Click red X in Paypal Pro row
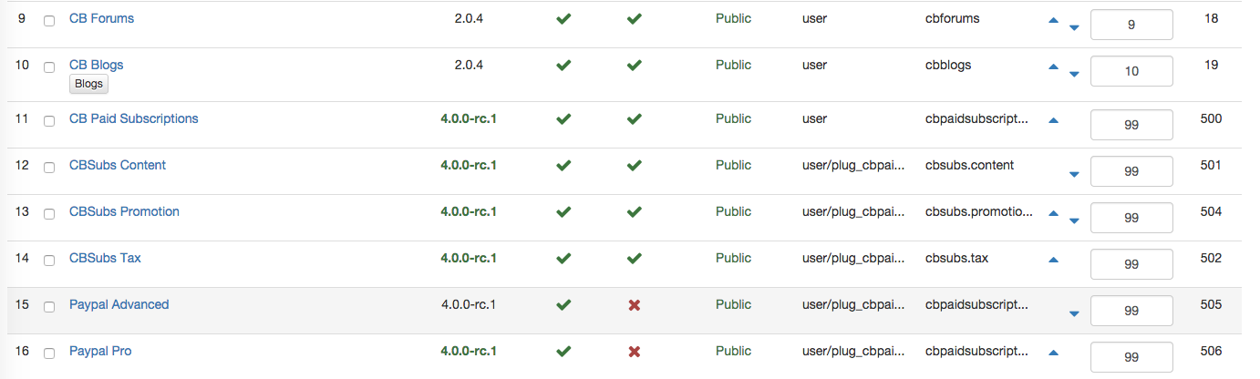Viewport: 1260px width, 379px height. pos(635,352)
